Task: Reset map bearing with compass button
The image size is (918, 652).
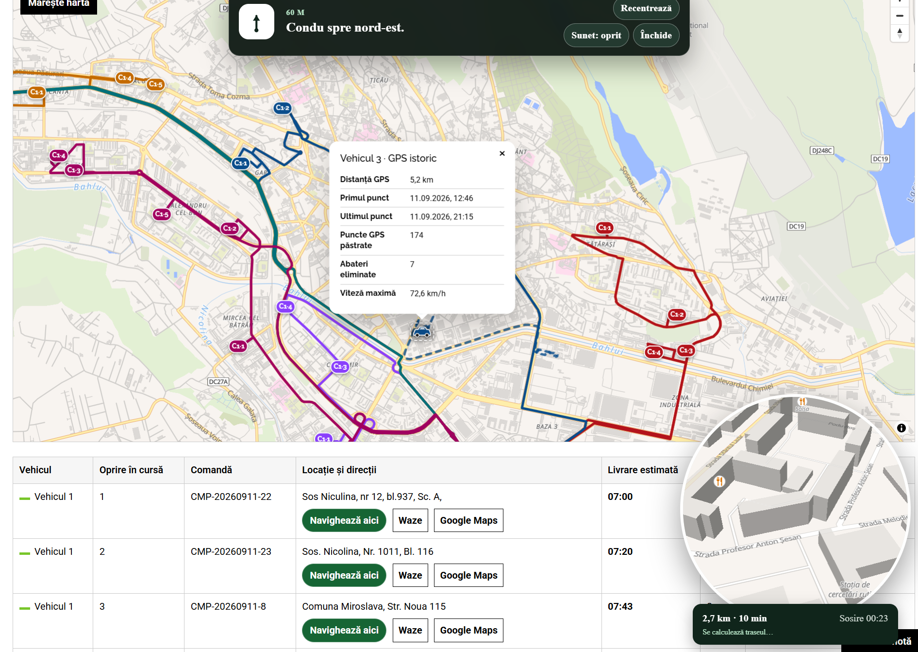Action: pos(900,33)
